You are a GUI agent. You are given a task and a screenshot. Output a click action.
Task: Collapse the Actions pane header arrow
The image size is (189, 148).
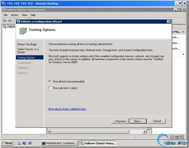click(183, 32)
